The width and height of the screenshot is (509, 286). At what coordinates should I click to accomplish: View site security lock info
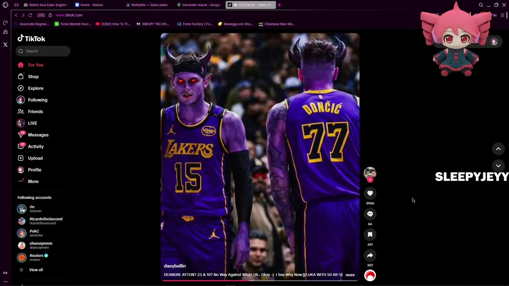coord(50,15)
